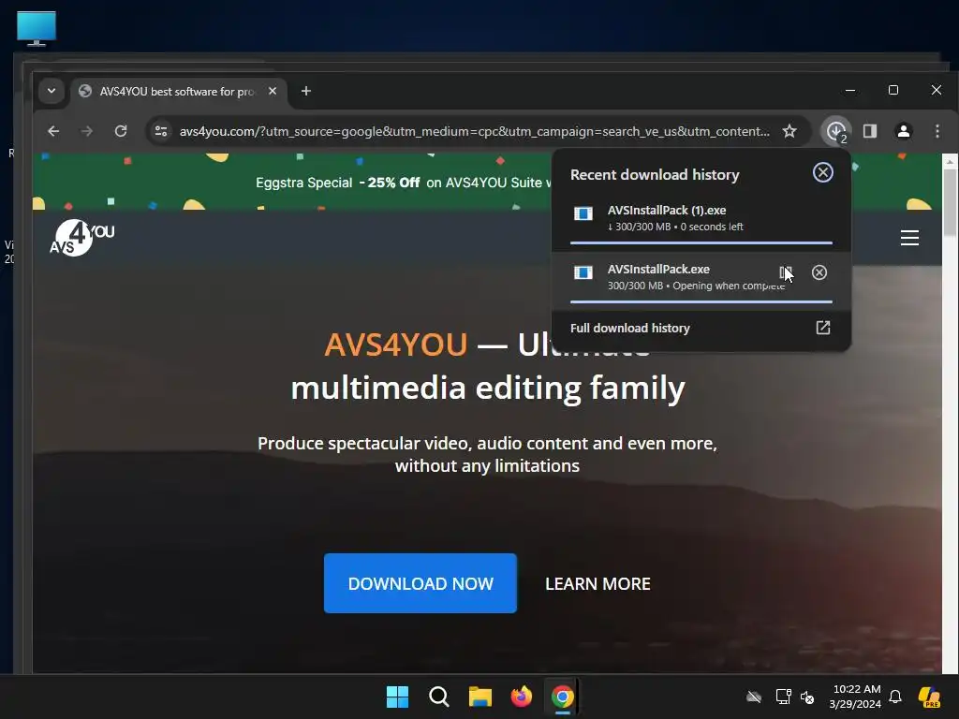Cancel the AVSInstallPack.exe download

[819, 272]
